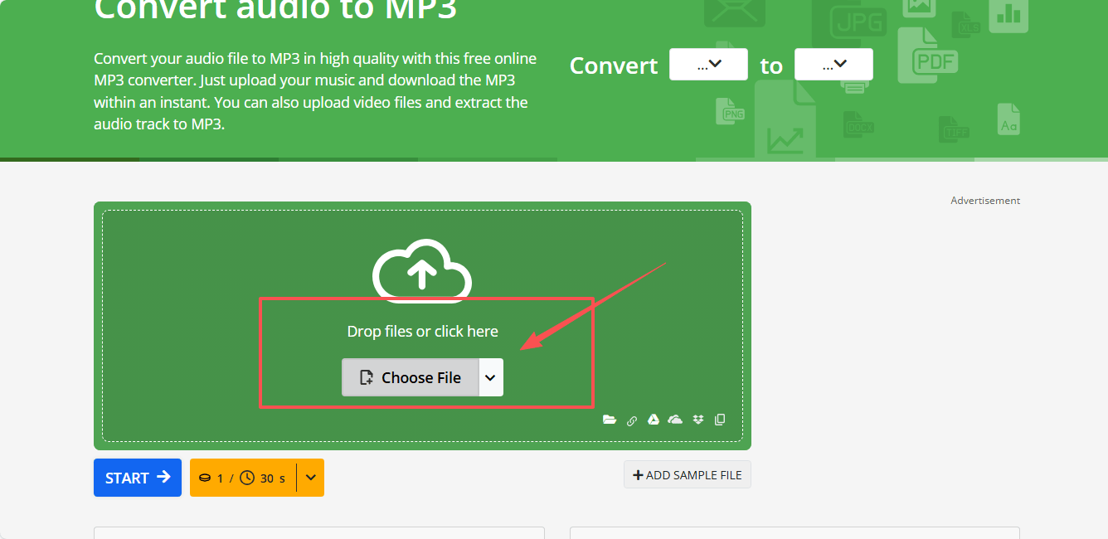Click the ADD SAMPLE FILE button
1108x539 pixels.
click(688, 475)
